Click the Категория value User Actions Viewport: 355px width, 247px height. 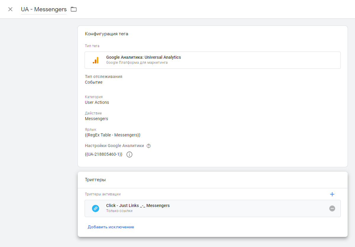97,102
